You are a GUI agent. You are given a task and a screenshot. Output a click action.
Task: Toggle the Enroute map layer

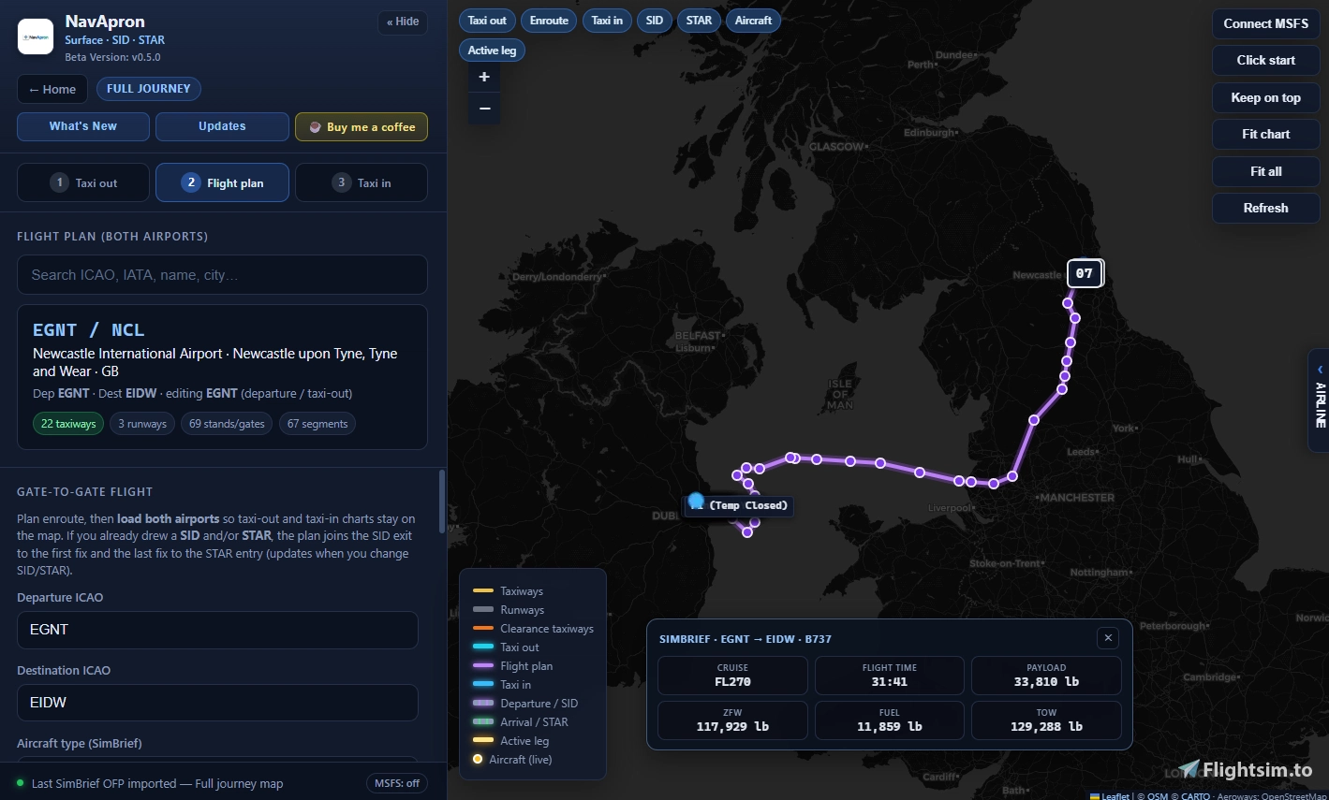[x=549, y=21]
